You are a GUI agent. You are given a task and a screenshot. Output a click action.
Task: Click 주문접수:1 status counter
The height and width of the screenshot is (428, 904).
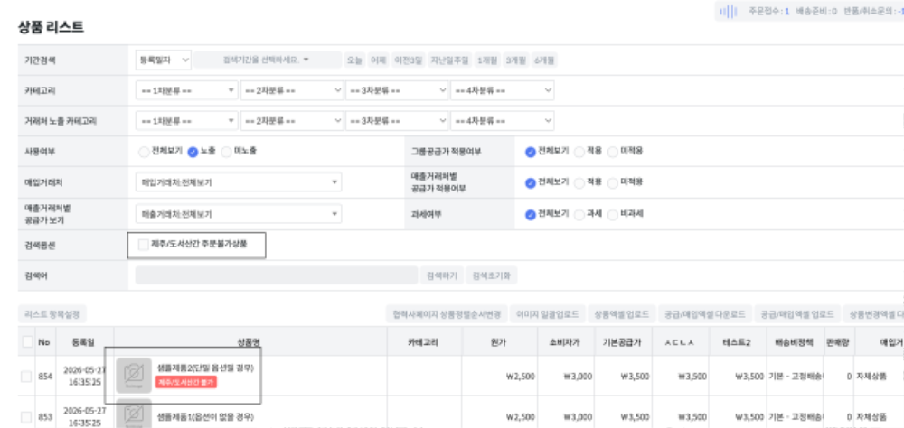coord(768,11)
